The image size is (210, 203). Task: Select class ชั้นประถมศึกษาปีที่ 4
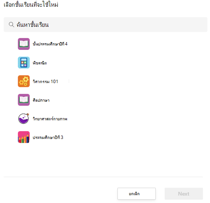click(50, 44)
